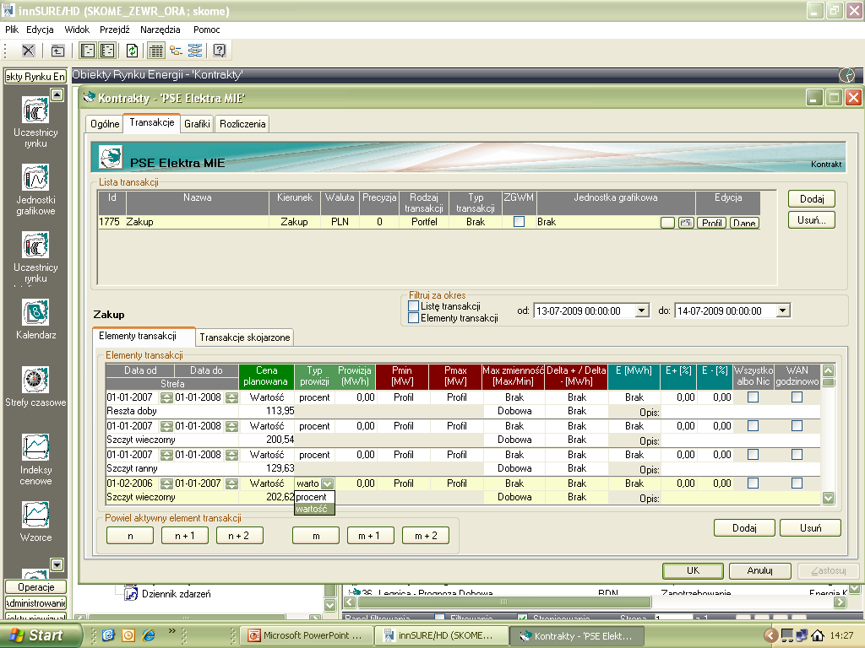The width and height of the screenshot is (865, 648).
Task: Click Internet Explorer icon in quick launch
Action: pos(149,635)
